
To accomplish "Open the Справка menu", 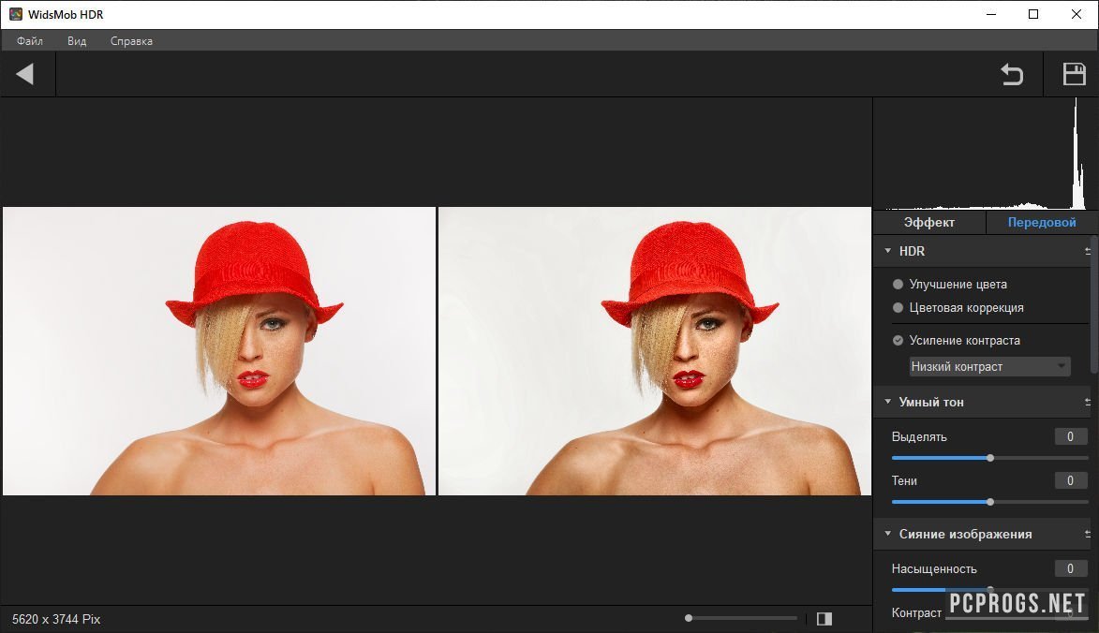I will [131, 41].
